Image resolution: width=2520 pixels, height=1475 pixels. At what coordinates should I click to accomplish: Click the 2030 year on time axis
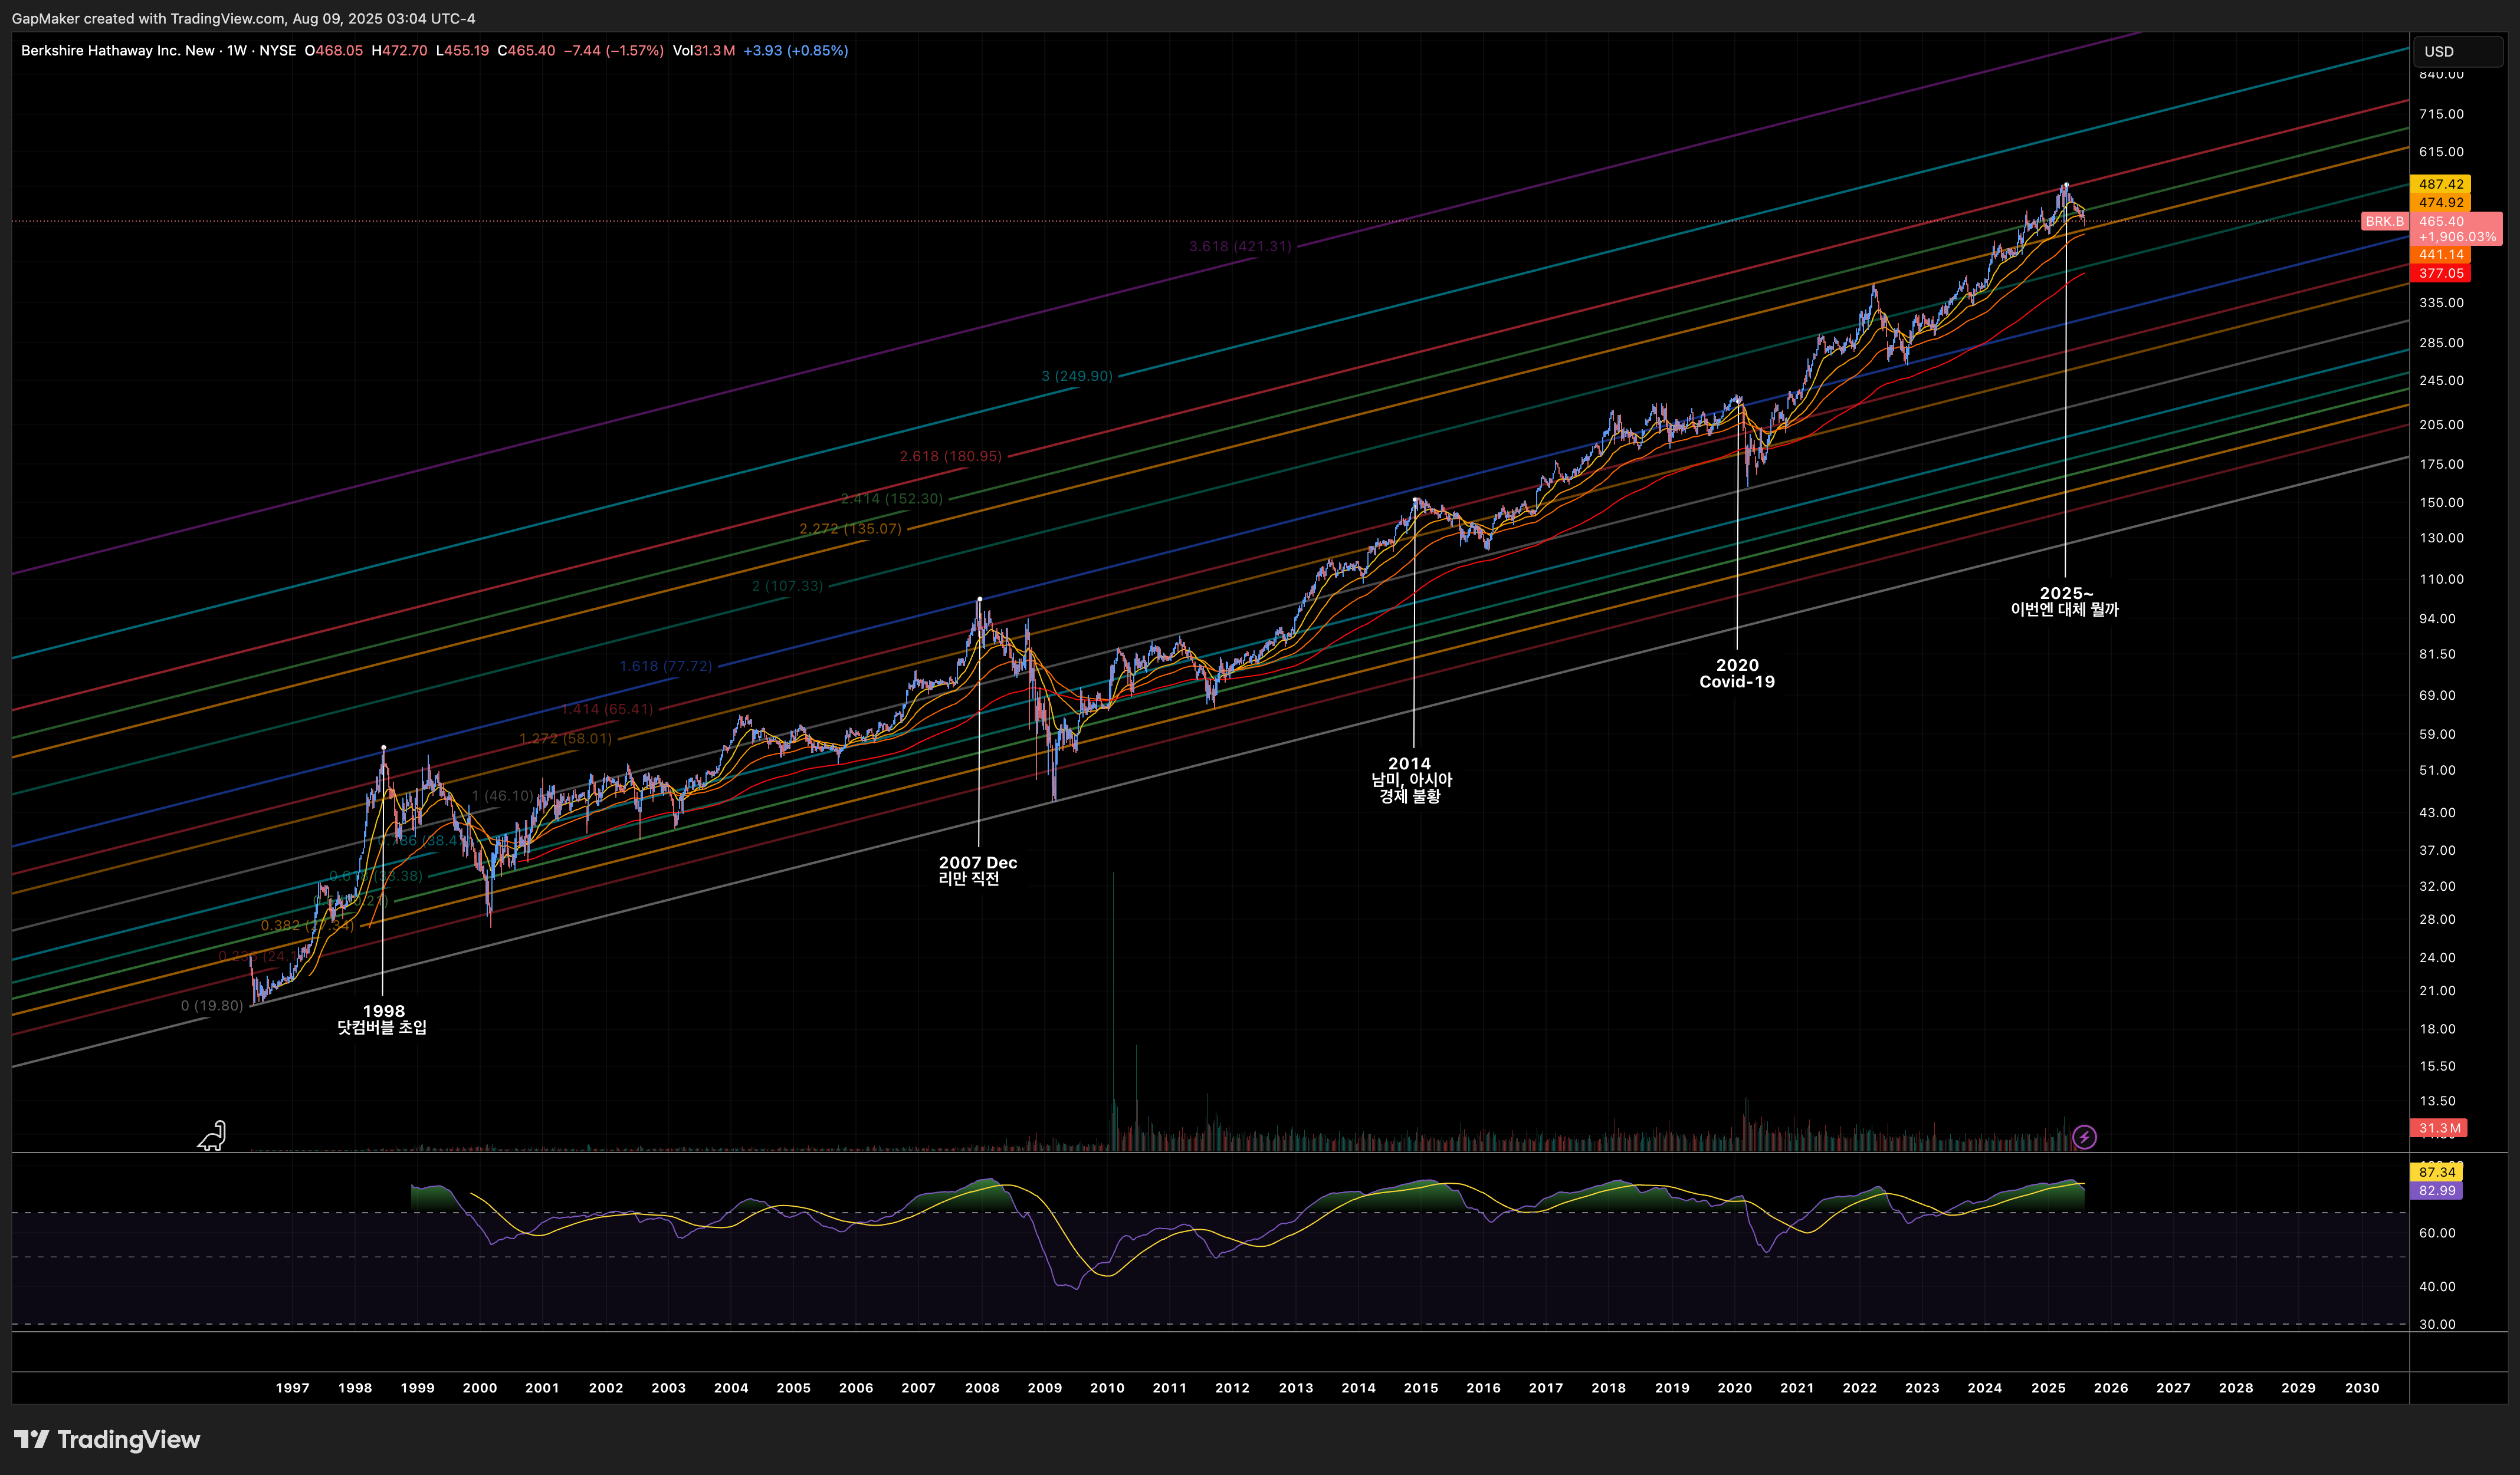pyautogui.click(x=2362, y=1388)
